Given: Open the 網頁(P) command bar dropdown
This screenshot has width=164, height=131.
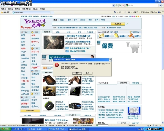Looking at the screenshot, I should 136,12.
